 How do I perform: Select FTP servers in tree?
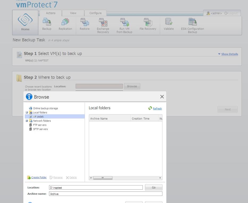[40, 125]
